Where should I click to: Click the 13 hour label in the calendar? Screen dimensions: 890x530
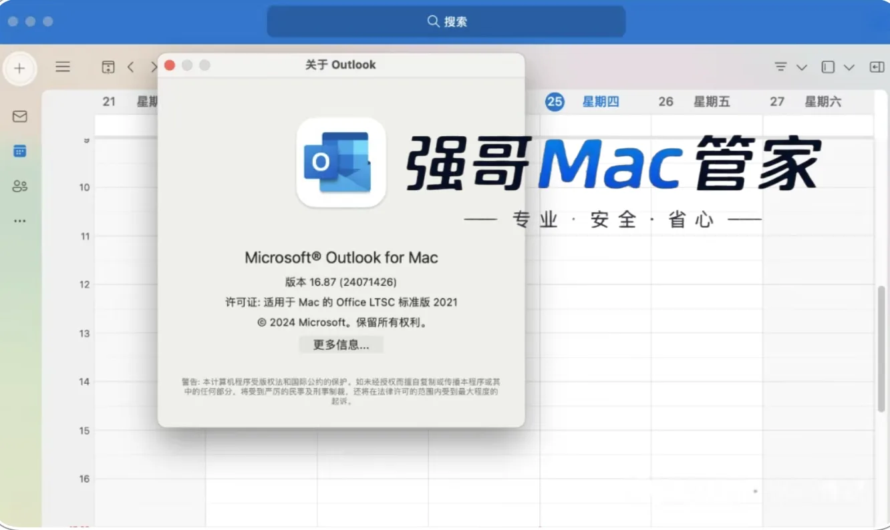[x=84, y=333]
